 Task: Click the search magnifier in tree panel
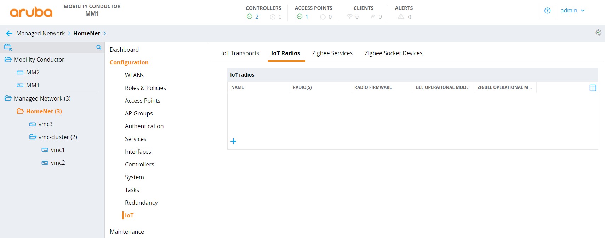(x=99, y=47)
